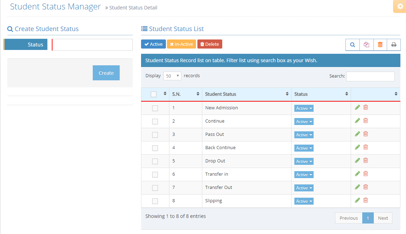Expand the Active status dropdown for Back Continue

[304, 148]
